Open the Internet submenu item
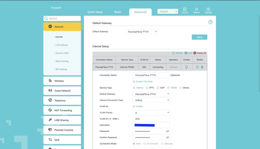Image resolution: width=260 pixels, height=149 pixels. pos(59,37)
